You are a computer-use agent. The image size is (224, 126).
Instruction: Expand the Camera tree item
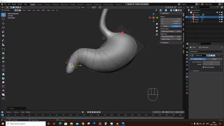point(191,15)
